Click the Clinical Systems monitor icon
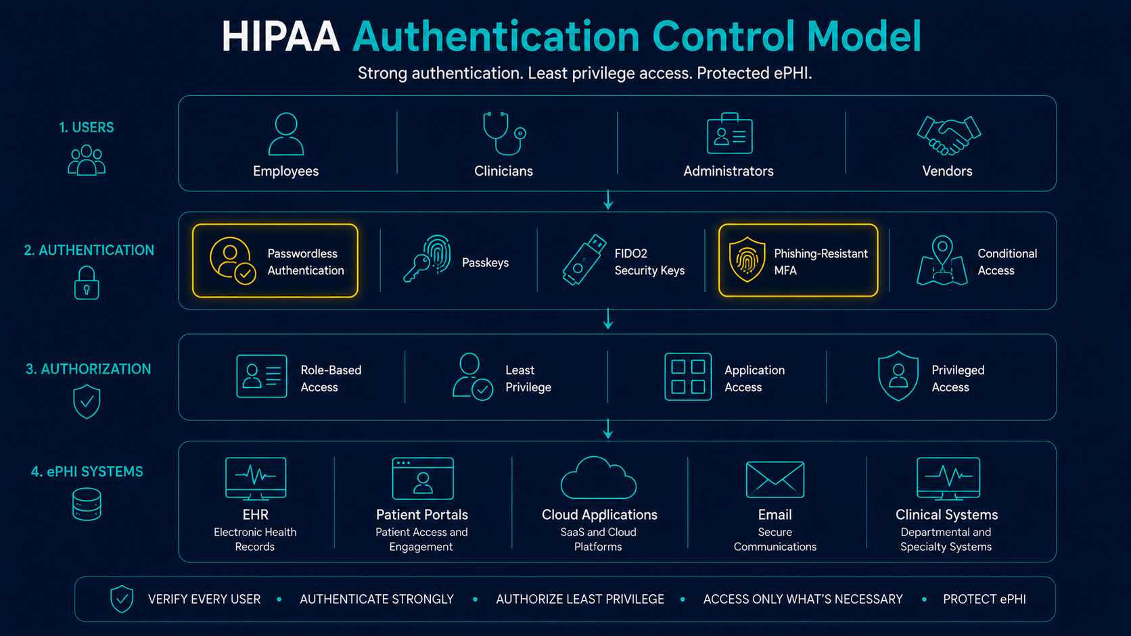This screenshot has width=1131, height=636. [948, 479]
